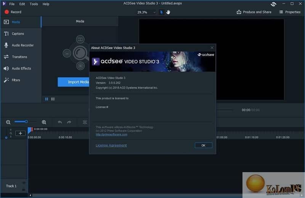Select the hand pan tool
This screenshot has width=305, height=198.
(168, 12)
